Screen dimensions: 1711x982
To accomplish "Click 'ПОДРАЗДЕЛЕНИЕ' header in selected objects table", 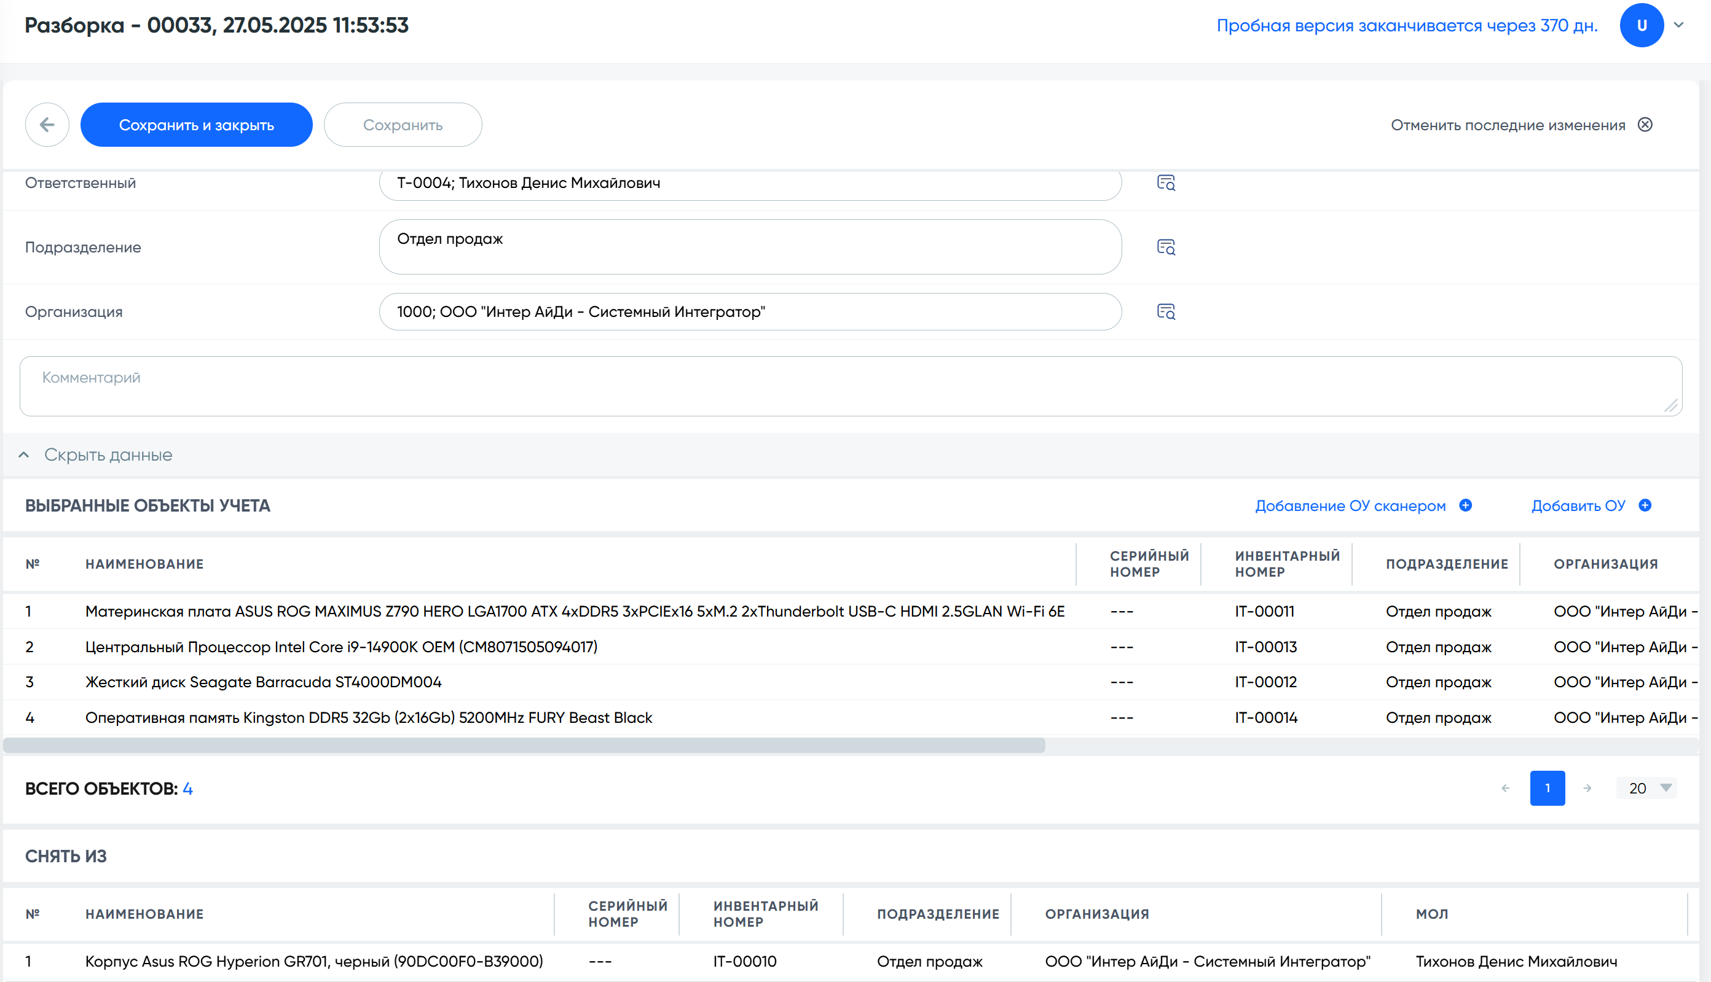I will [1447, 564].
